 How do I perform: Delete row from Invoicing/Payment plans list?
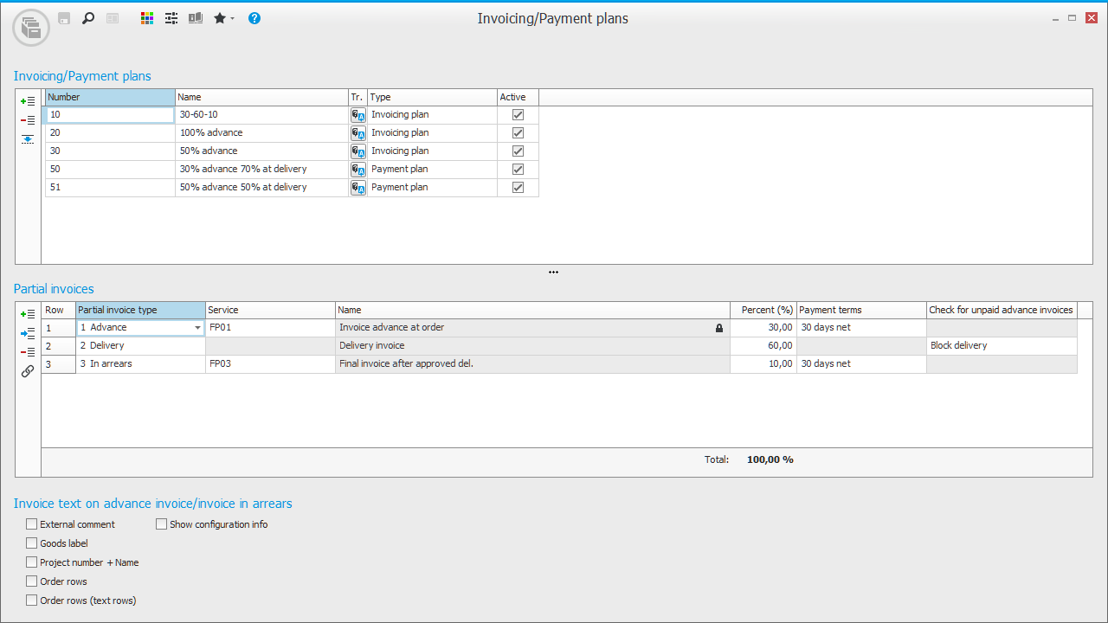click(x=28, y=120)
